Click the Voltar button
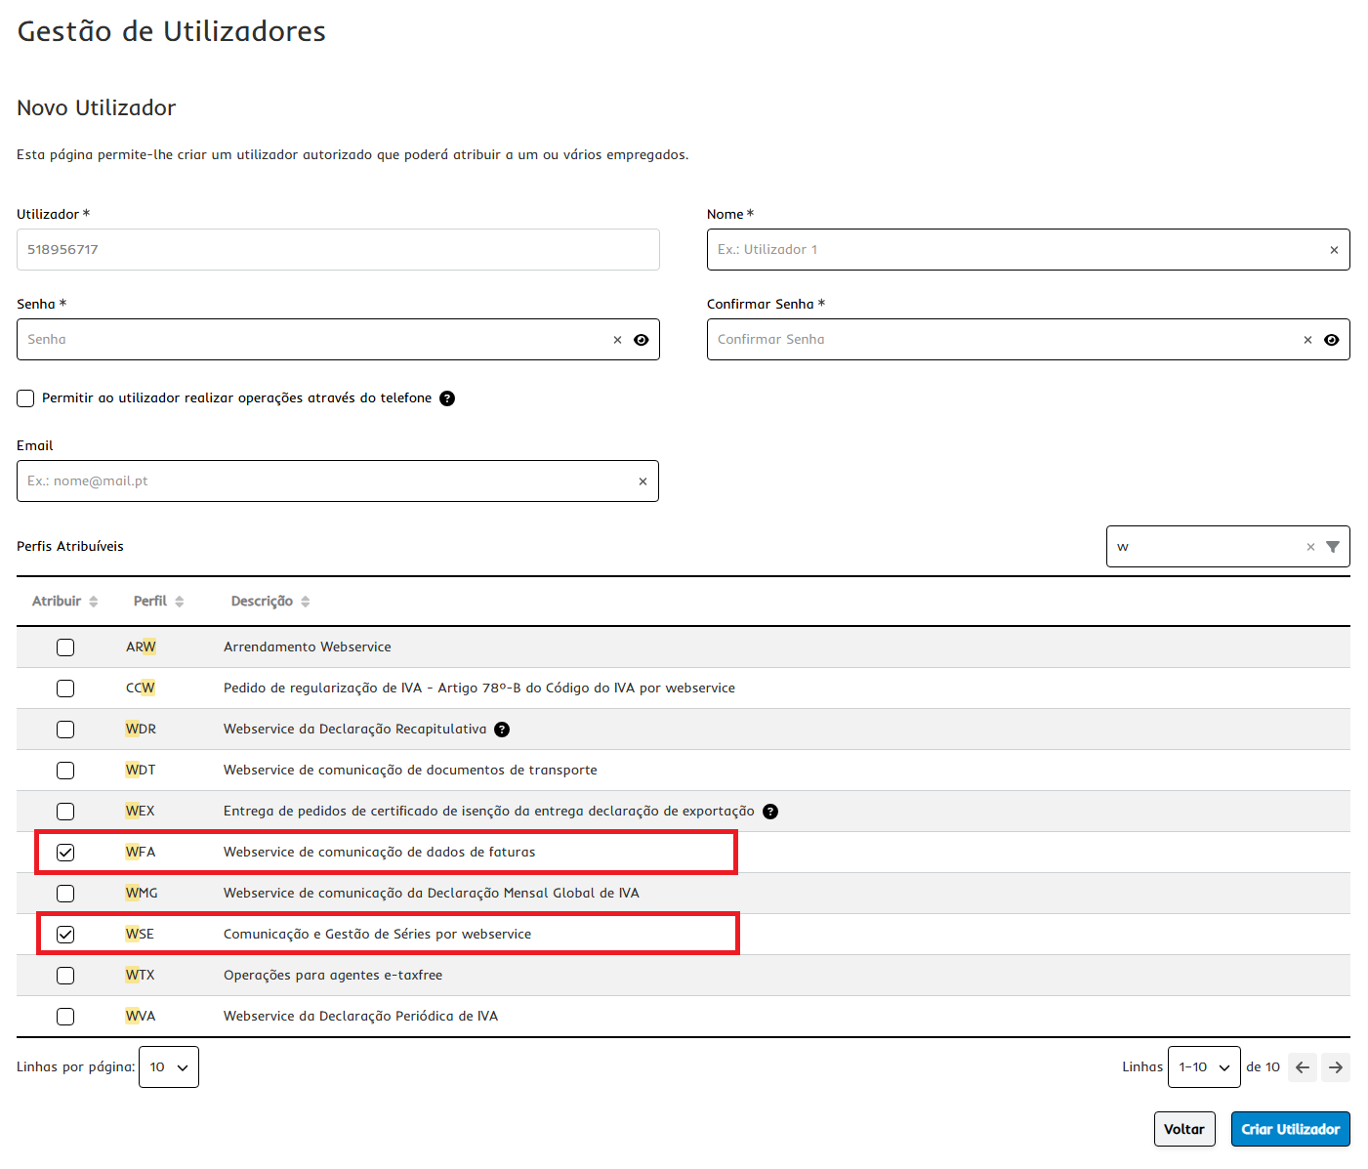Image resolution: width=1368 pixels, height=1169 pixels. pos(1184,1129)
